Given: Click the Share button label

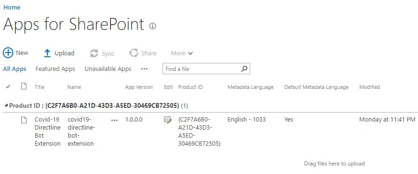Looking at the screenshot, I should point(149,53).
